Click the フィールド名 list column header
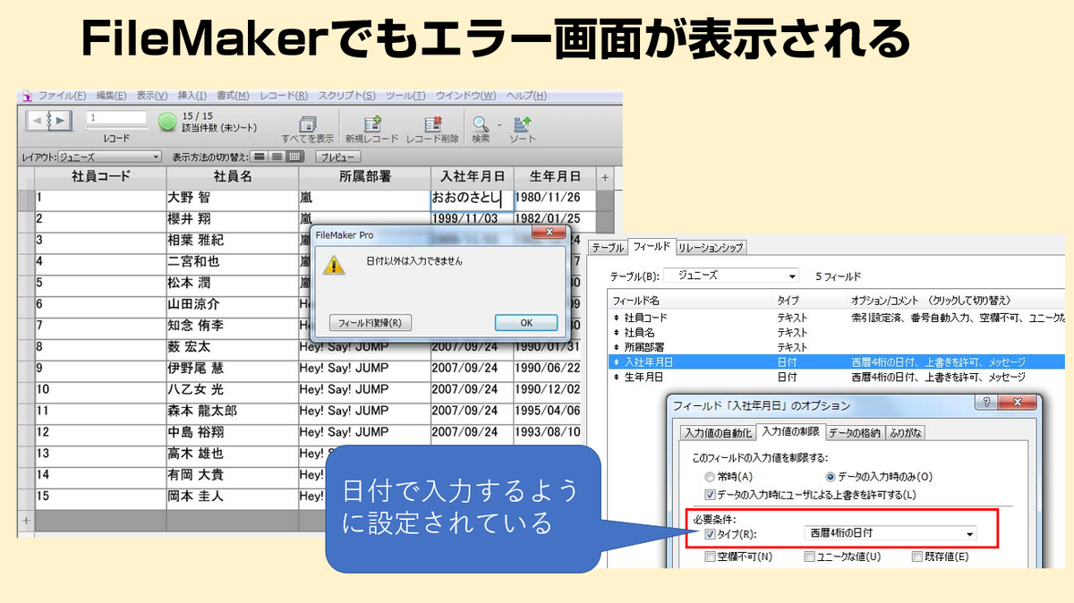This screenshot has height=603, width=1074. coord(690,301)
